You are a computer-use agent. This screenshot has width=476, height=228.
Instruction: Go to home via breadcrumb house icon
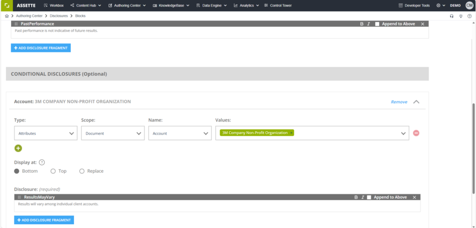7,16
